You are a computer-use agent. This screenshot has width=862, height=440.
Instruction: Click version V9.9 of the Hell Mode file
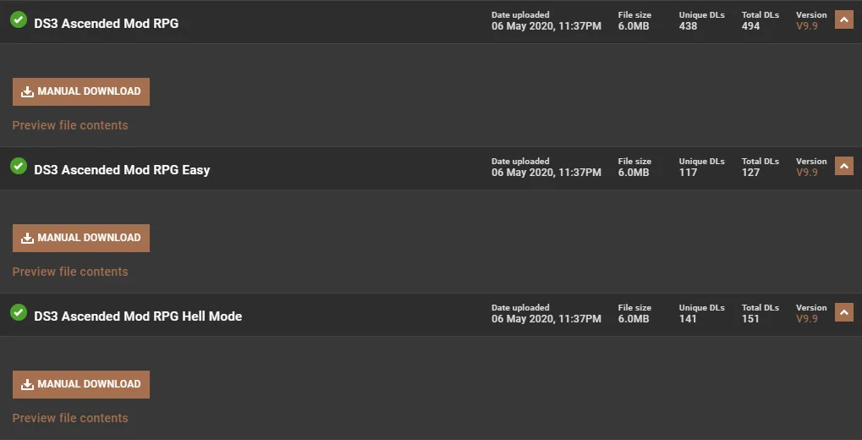(x=807, y=319)
